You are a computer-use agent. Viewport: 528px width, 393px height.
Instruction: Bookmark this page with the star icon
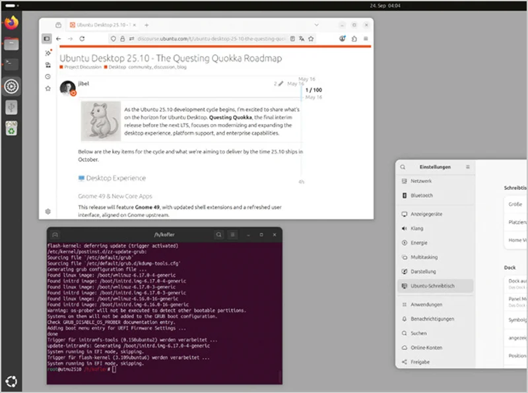coord(312,40)
